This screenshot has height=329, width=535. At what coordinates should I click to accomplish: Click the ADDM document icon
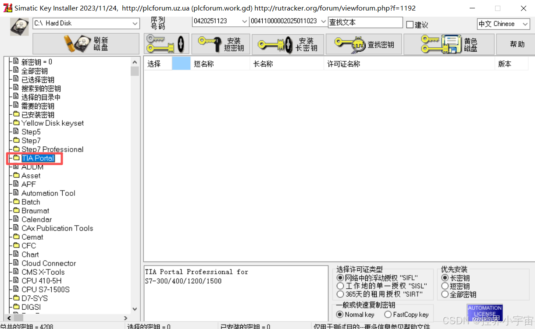pos(16,166)
